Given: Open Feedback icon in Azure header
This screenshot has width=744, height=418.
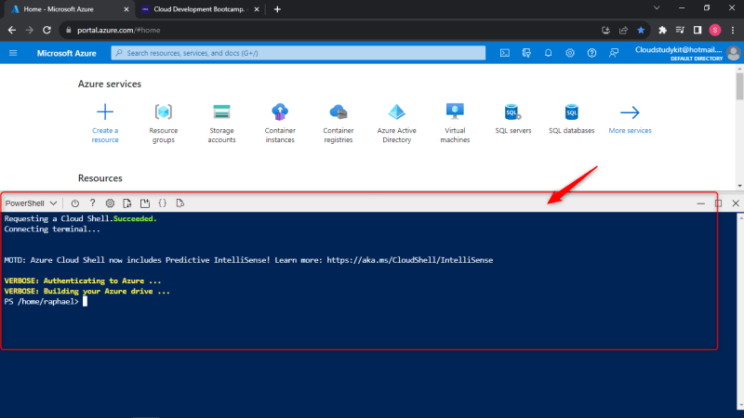Looking at the screenshot, I should tap(614, 53).
